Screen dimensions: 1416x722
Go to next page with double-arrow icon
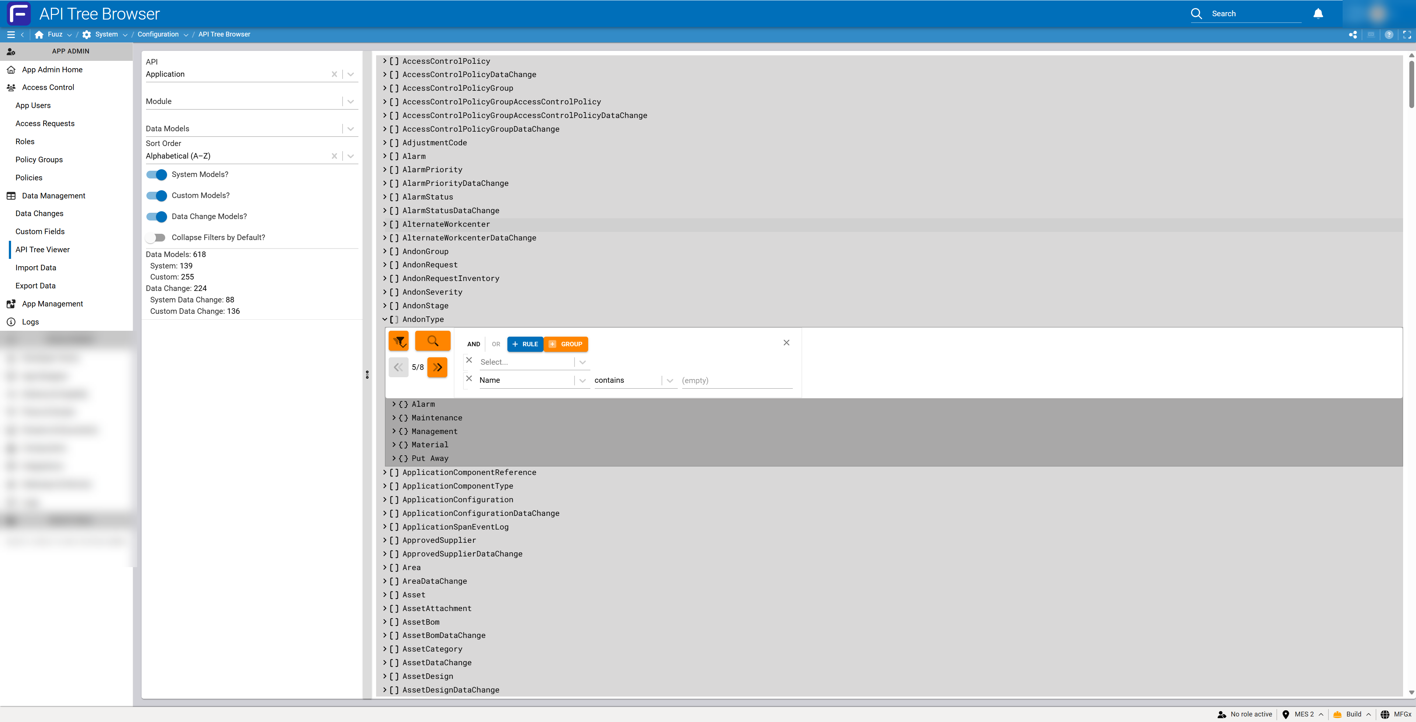[x=438, y=367]
